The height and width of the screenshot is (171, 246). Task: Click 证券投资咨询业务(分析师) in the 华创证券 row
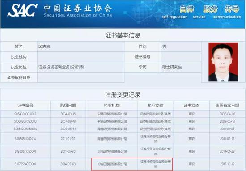coord(156,151)
